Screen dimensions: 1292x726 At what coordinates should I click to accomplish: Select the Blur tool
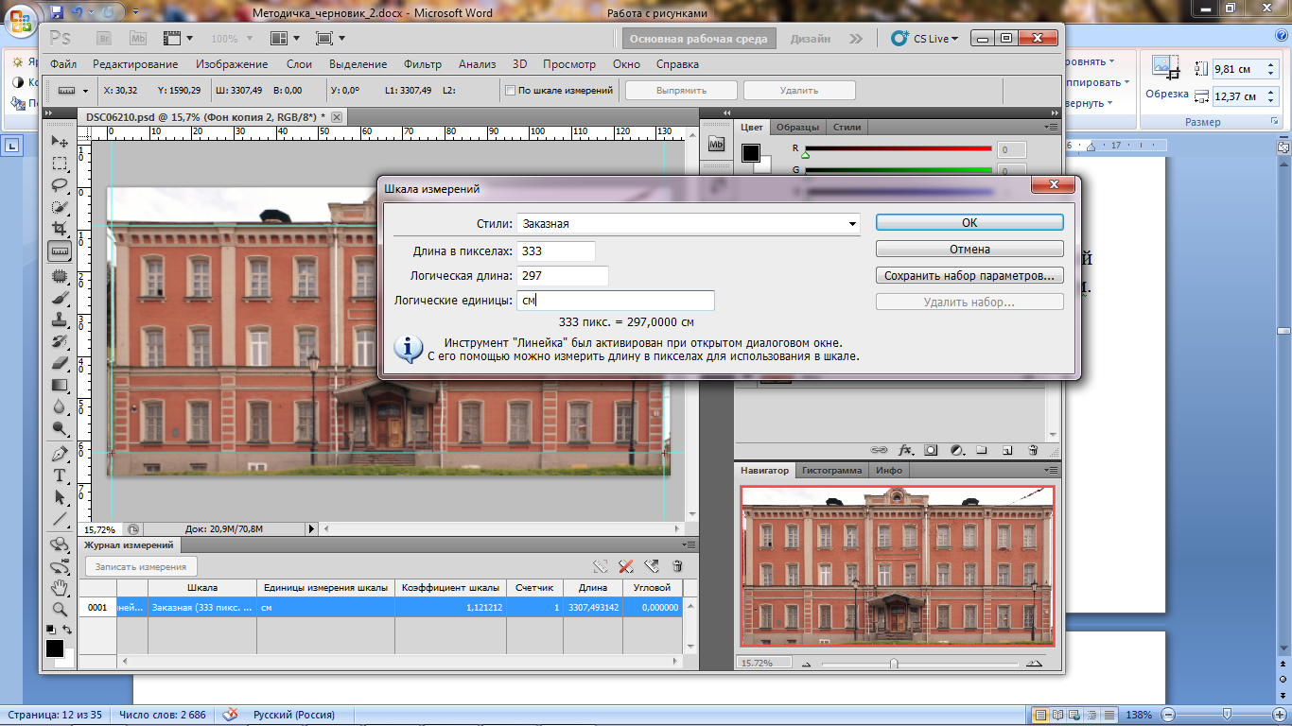point(60,406)
